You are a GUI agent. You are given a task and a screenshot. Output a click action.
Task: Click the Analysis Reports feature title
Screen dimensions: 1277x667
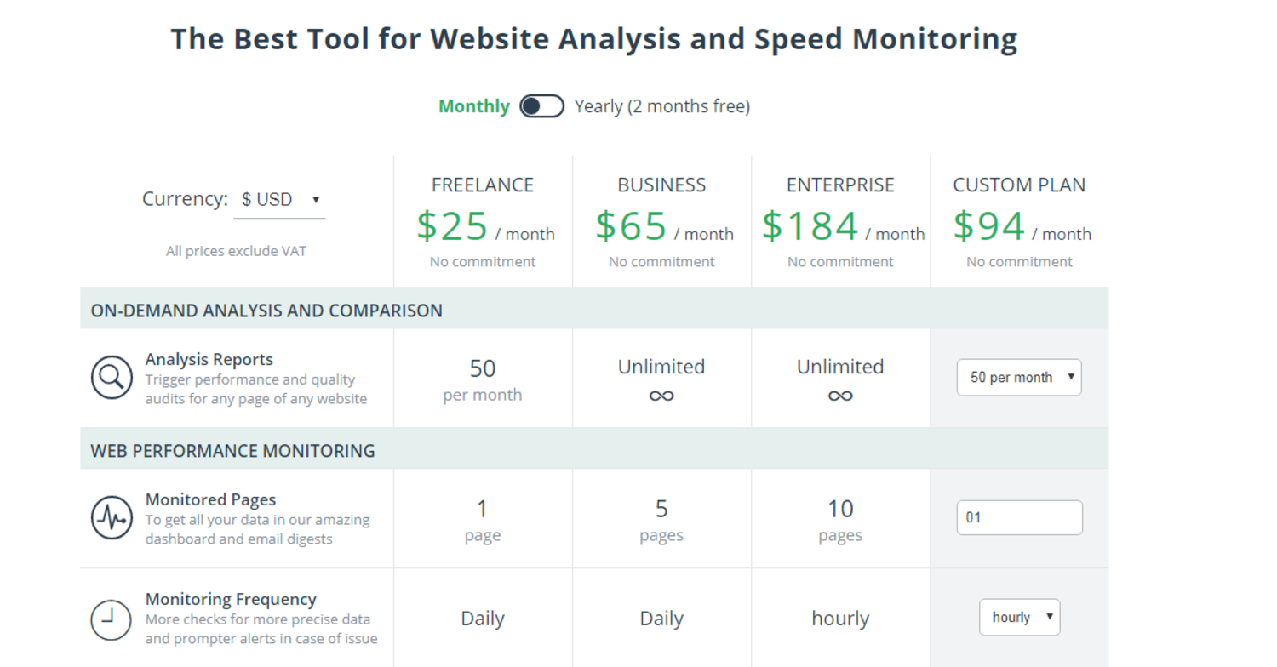[209, 359]
